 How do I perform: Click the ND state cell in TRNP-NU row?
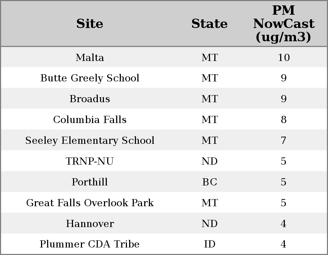click(209, 161)
